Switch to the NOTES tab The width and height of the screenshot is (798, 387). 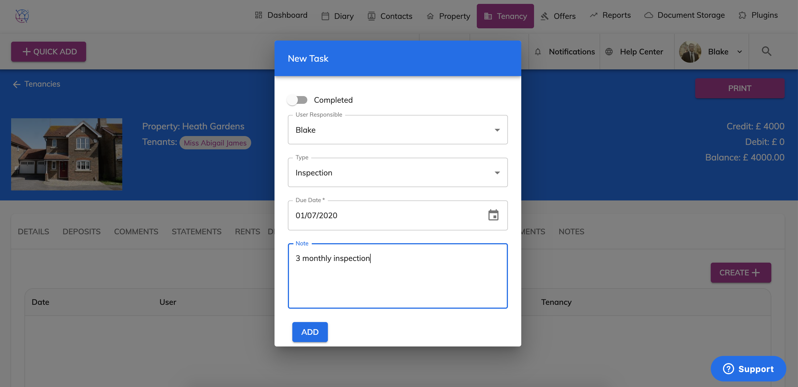pyautogui.click(x=571, y=232)
